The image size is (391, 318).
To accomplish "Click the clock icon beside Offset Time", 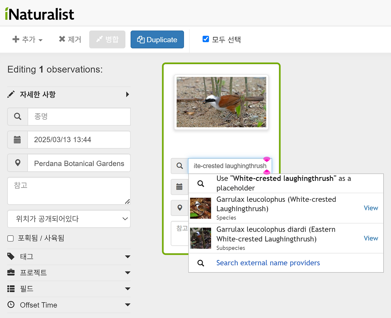I will (x=11, y=305).
